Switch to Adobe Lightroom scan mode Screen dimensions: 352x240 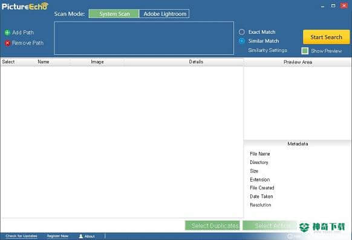click(165, 14)
